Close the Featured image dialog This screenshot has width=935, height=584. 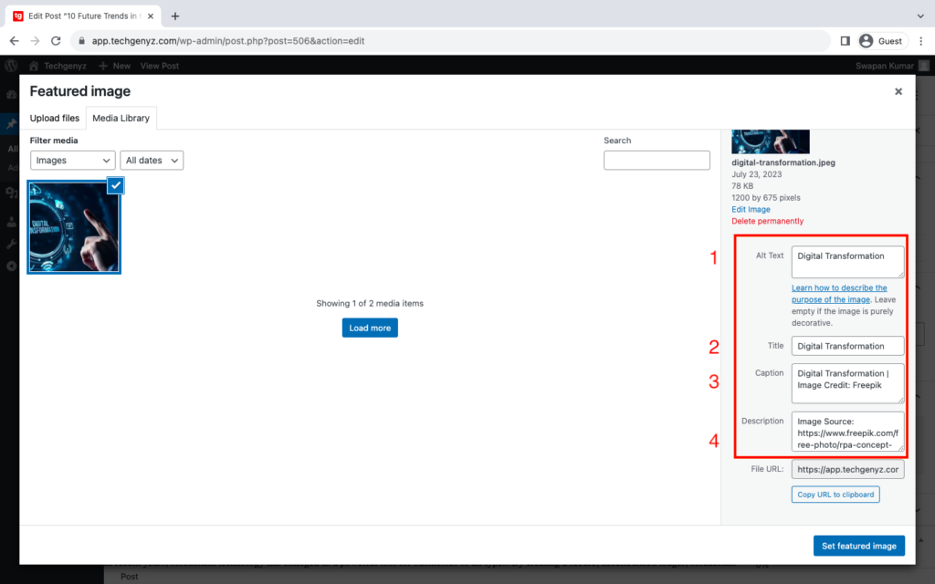[x=898, y=91]
